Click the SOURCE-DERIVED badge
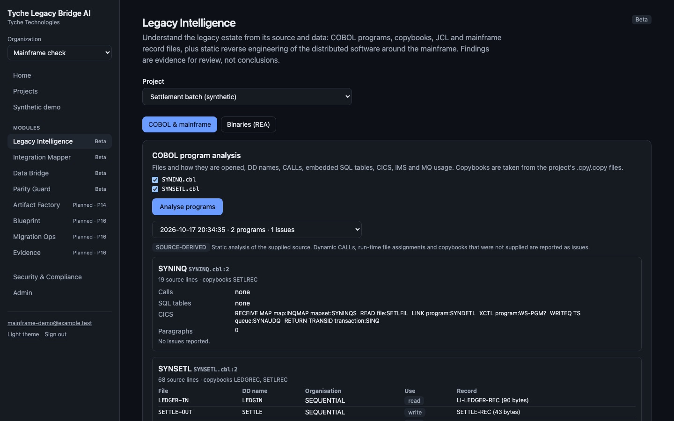 pos(181,247)
